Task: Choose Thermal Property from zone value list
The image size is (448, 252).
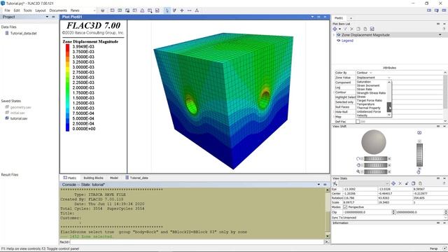Action: [369, 108]
